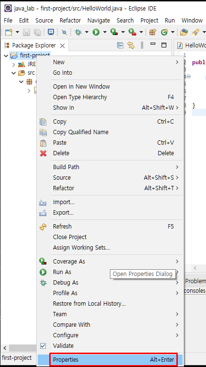Open the External Tools dropdown arrow
The image size is (206, 367).
141,32
